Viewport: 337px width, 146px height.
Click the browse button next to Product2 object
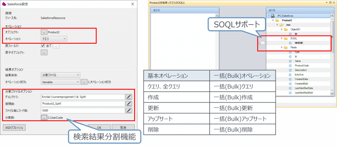44,32
